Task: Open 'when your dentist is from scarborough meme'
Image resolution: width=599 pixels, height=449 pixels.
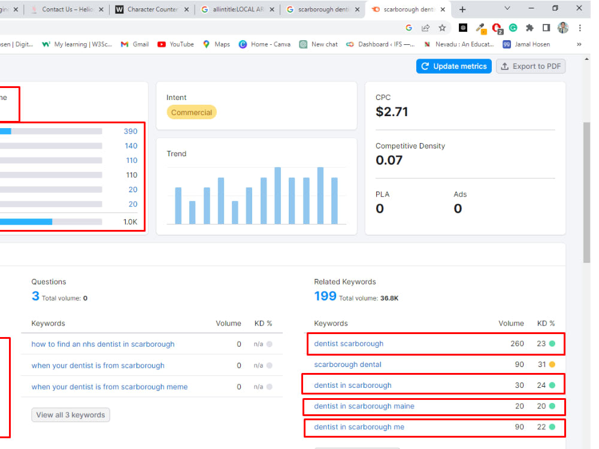Action: pos(109,387)
